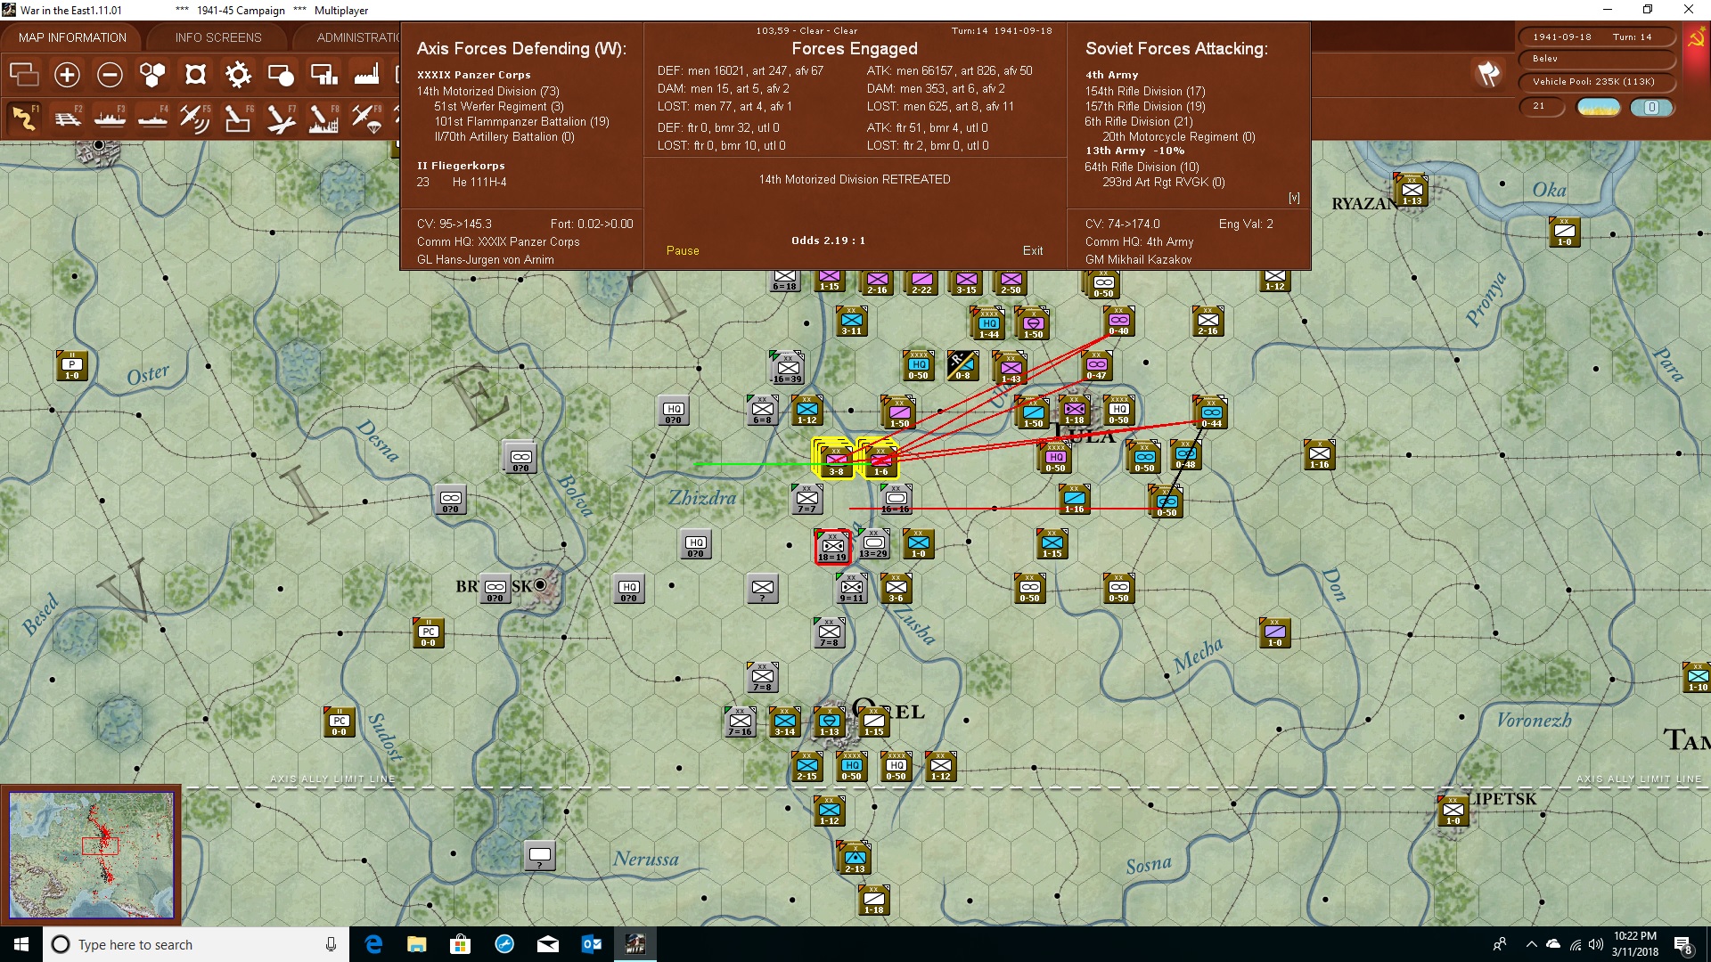The width and height of the screenshot is (1711, 962).
Task: Select the 16=39 German infantry counter
Action: 788,367
